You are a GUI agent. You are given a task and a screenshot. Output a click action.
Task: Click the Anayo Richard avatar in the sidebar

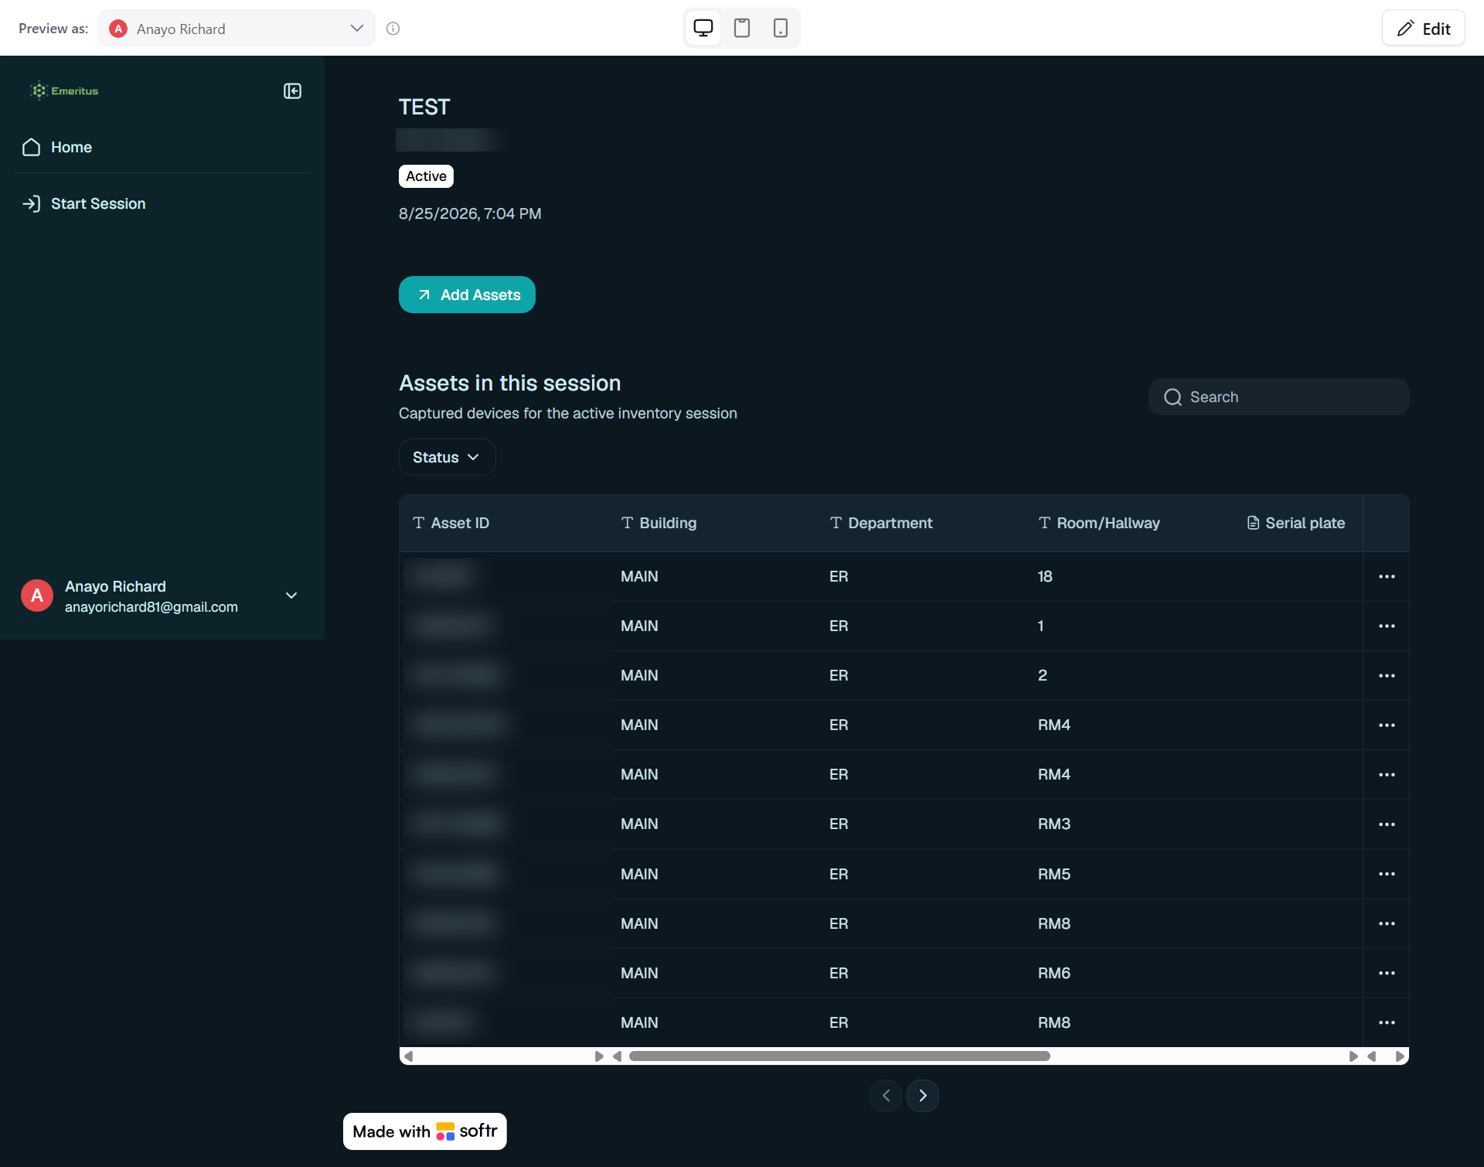37,595
